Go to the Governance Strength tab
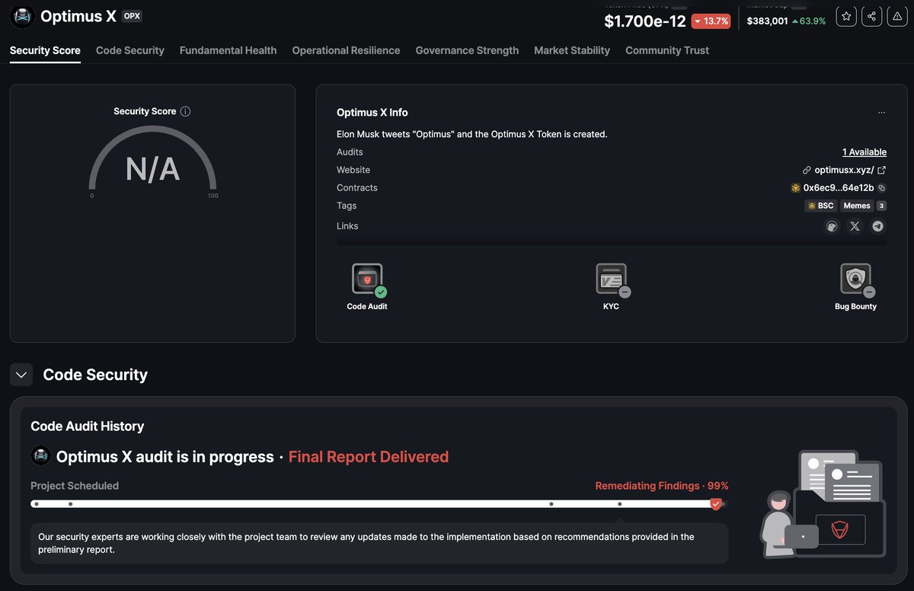 click(467, 50)
